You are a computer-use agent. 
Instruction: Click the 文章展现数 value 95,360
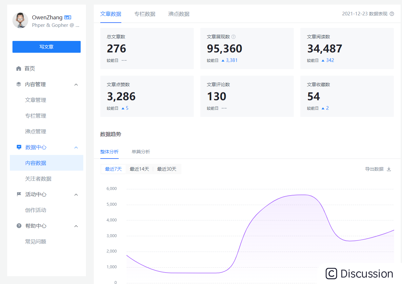tap(225, 48)
